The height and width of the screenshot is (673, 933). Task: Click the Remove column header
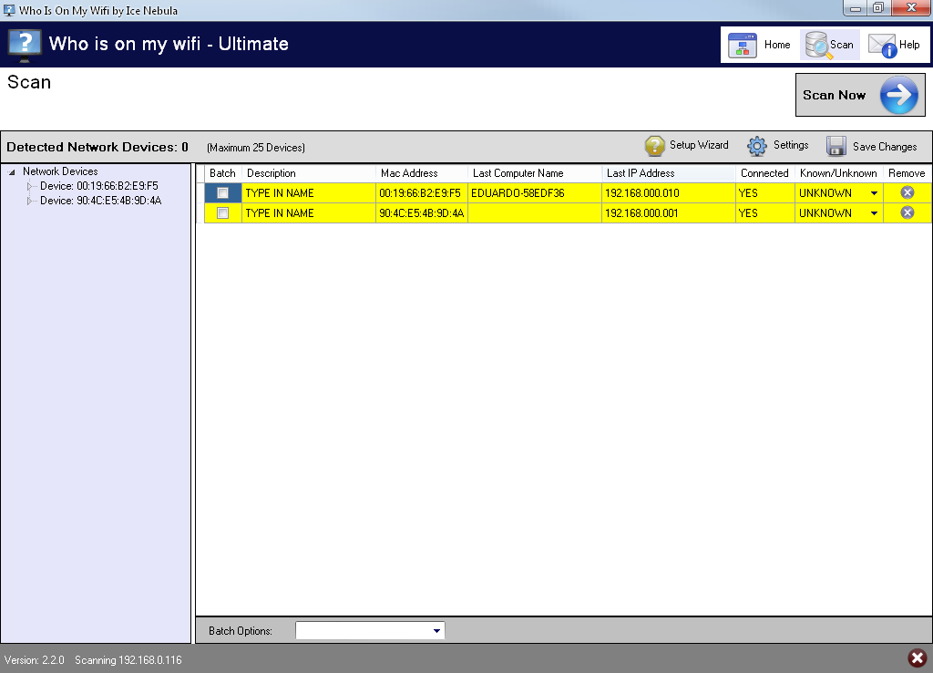click(907, 173)
